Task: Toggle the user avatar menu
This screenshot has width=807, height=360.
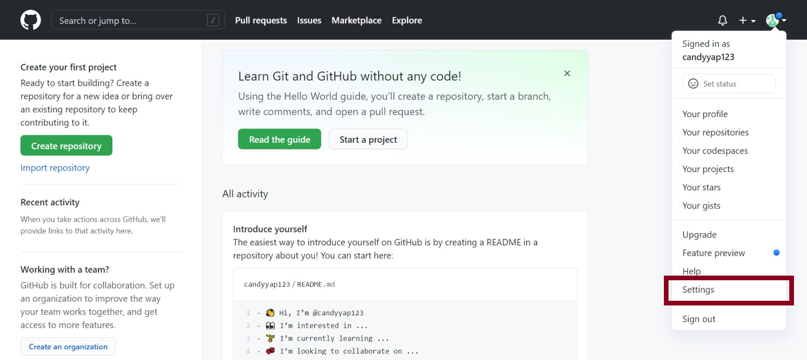Action: [776, 20]
